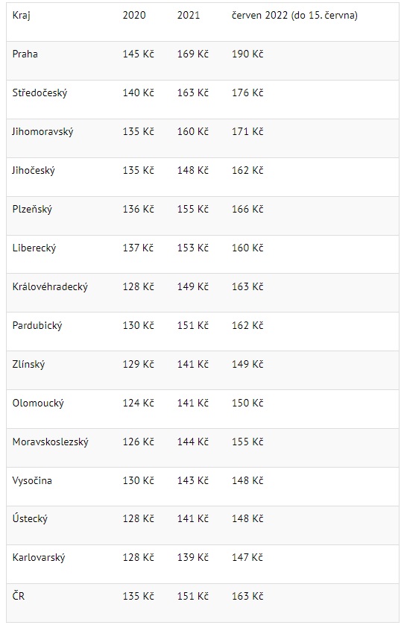Viewport: 404px width, 625px height.
Task: Click the Pardubický row label
Action: click(37, 326)
